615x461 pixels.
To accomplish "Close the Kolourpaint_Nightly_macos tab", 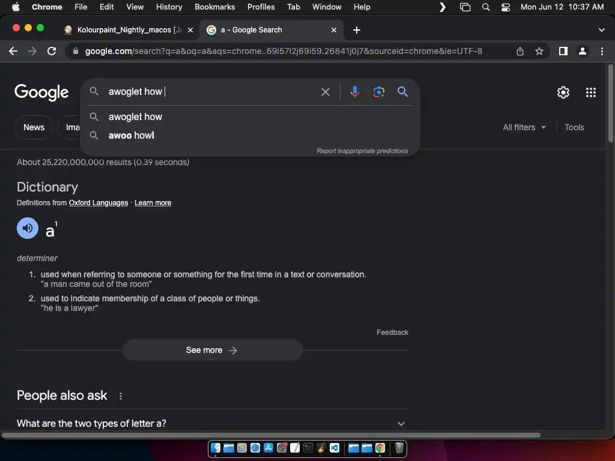I will point(190,30).
